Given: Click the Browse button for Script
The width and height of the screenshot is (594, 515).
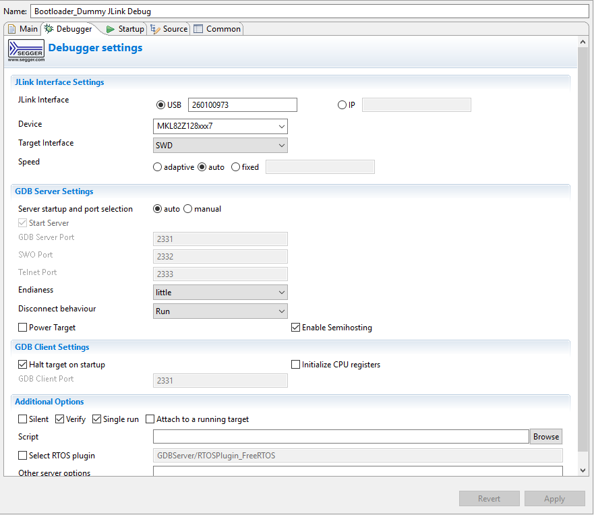Looking at the screenshot, I should pyautogui.click(x=546, y=437).
